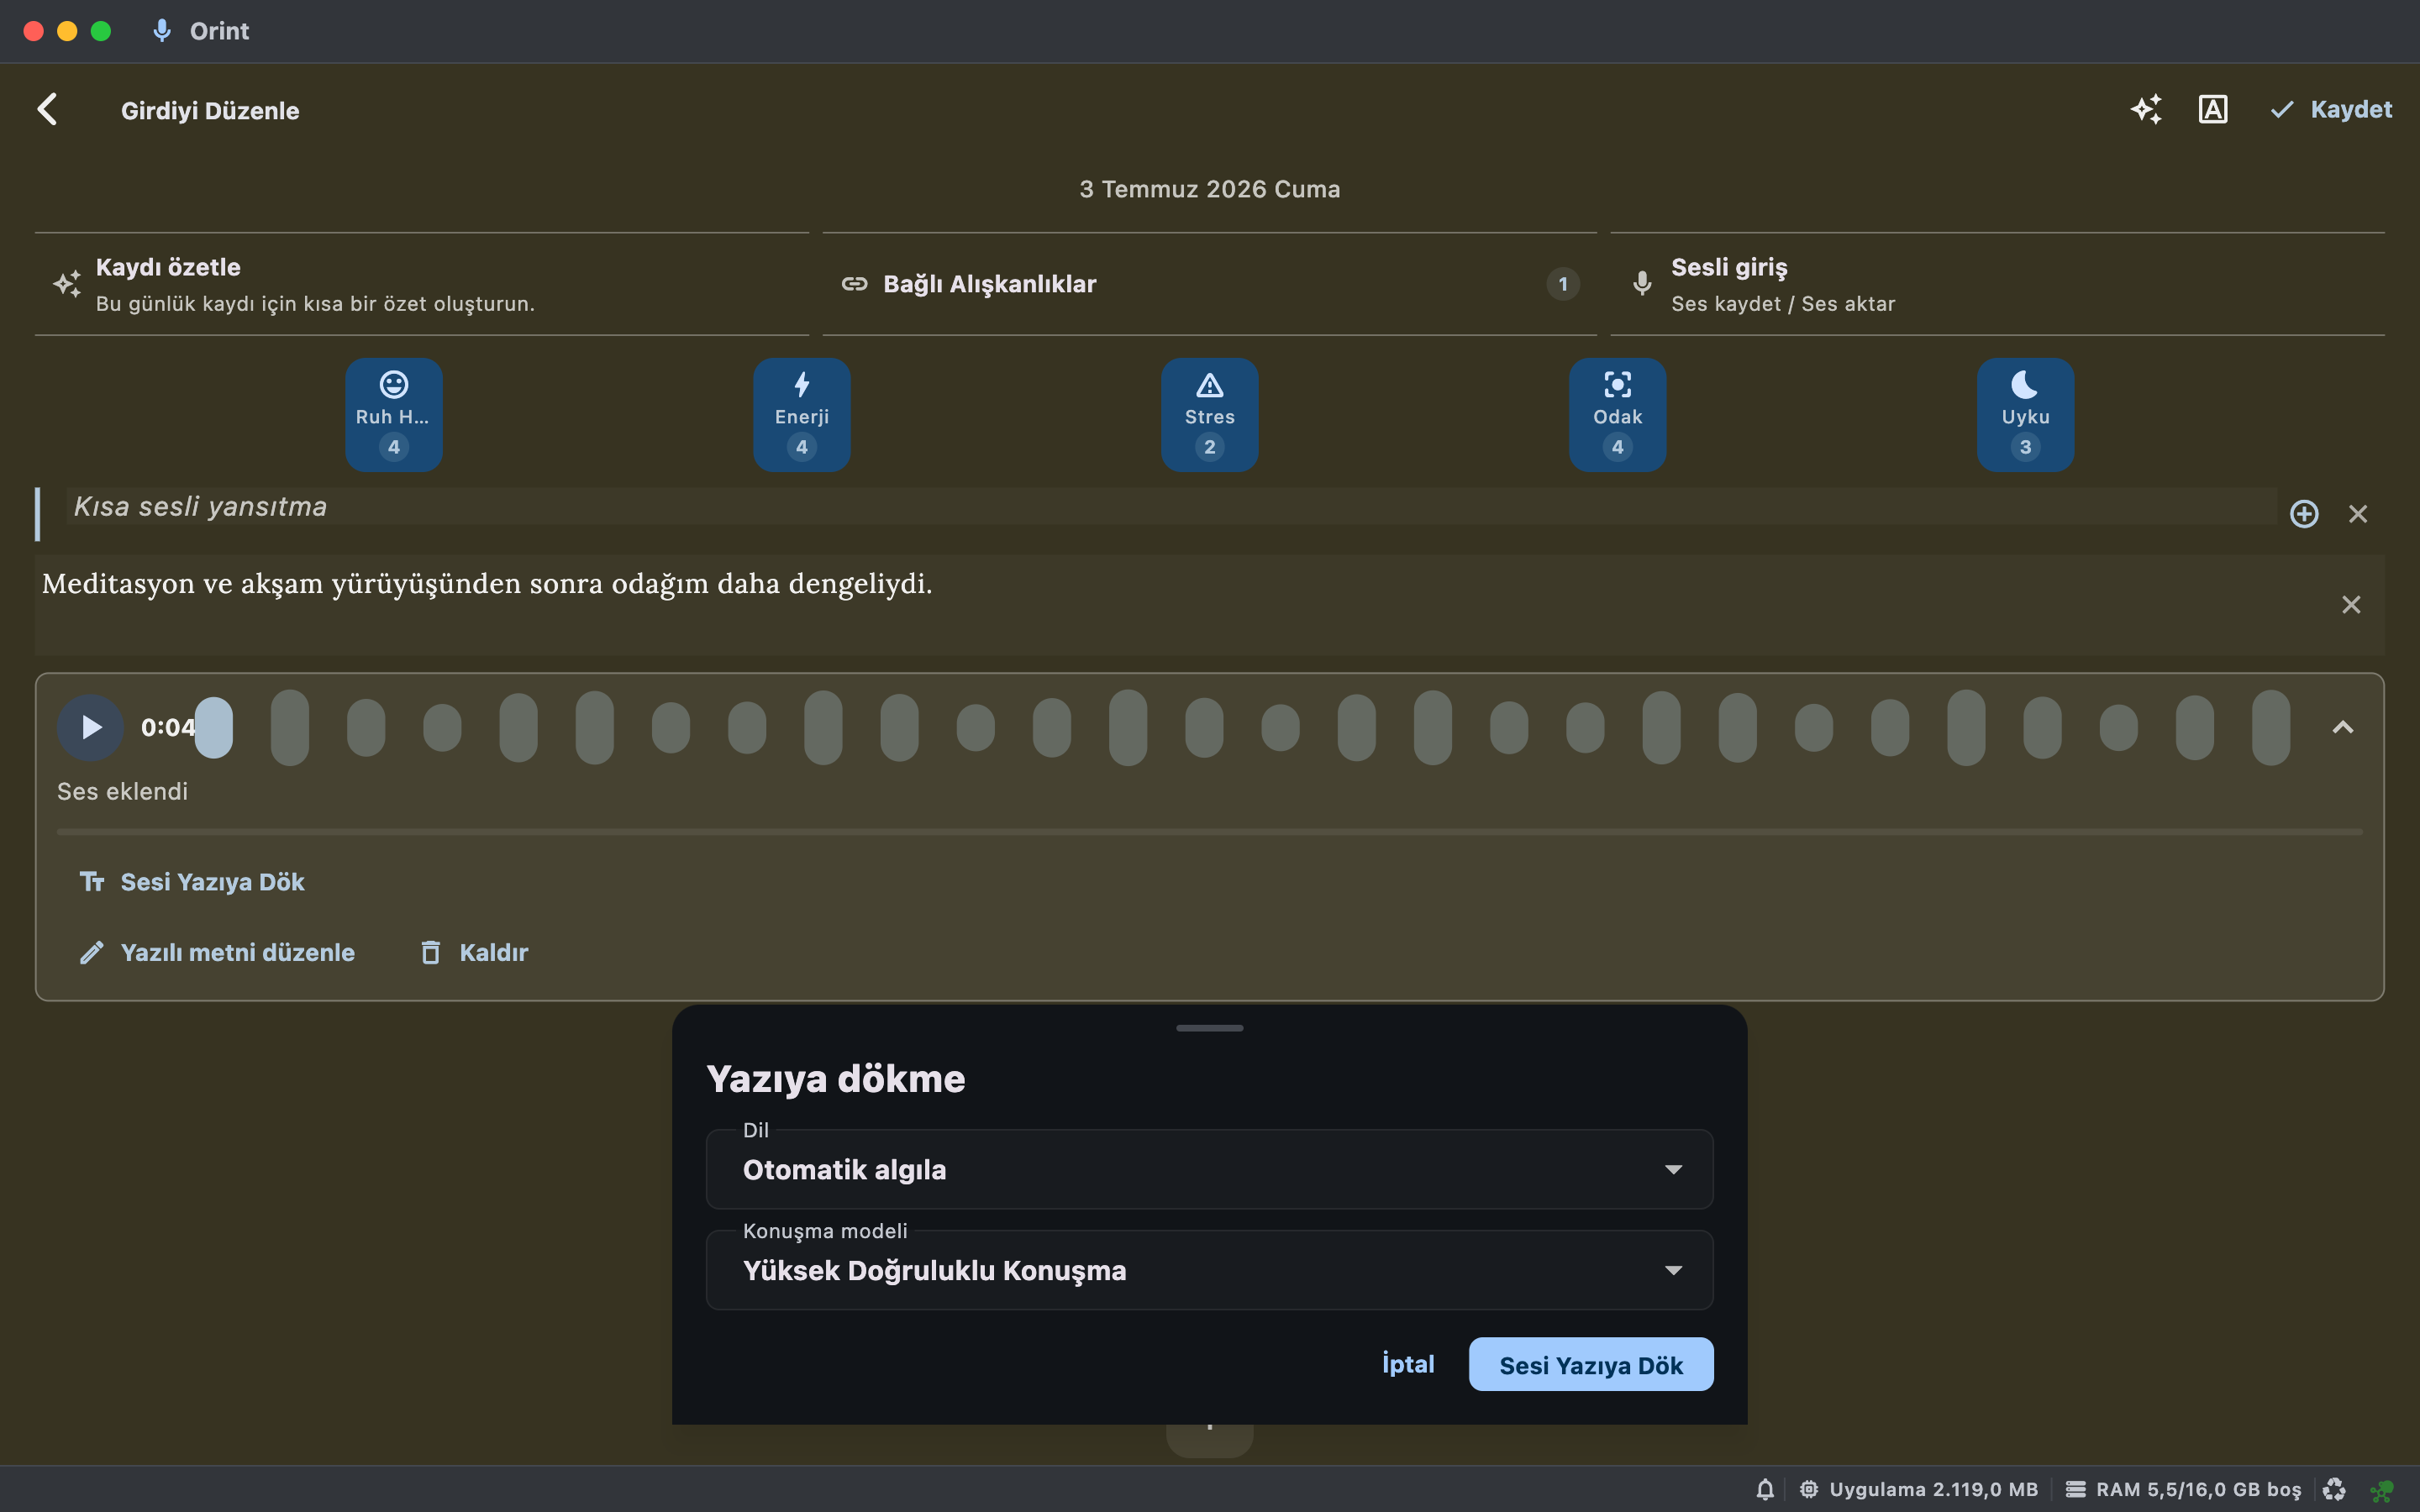Select the Odak metric tile
The image size is (2420, 1512).
(x=1617, y=414)
